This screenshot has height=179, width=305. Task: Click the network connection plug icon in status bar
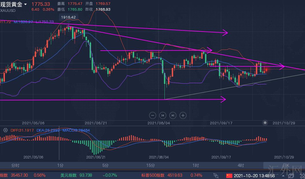pos(216,176)
